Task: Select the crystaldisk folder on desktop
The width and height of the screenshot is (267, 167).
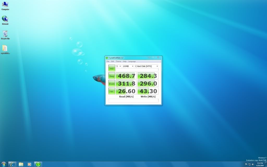Action: click(x=5, y=49)
